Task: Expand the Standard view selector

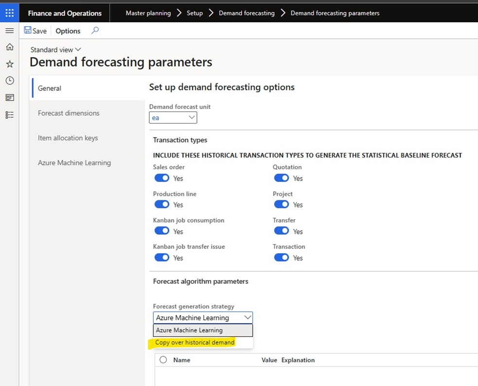Action: click(56, 50)
